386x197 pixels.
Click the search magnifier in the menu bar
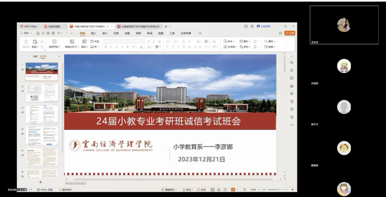[200, 33]
